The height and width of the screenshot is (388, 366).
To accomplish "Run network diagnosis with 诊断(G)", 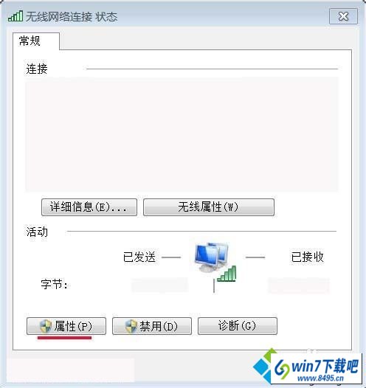I will (238, 326).
